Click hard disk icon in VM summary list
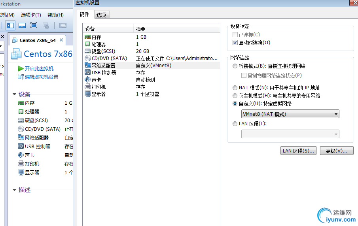This screenshot has width=358, height=226. coord(21,120)
